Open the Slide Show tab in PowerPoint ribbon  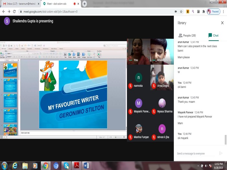click(54, 49)
